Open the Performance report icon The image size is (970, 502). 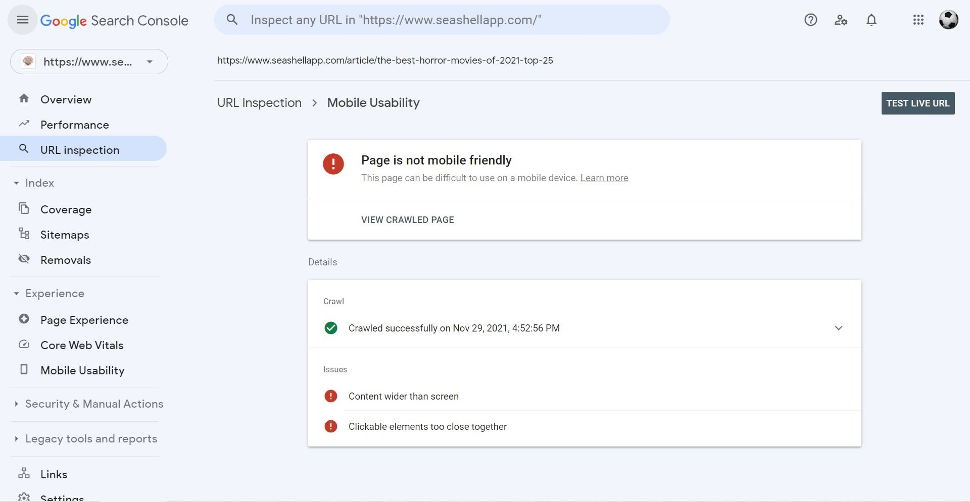point(24,124)
